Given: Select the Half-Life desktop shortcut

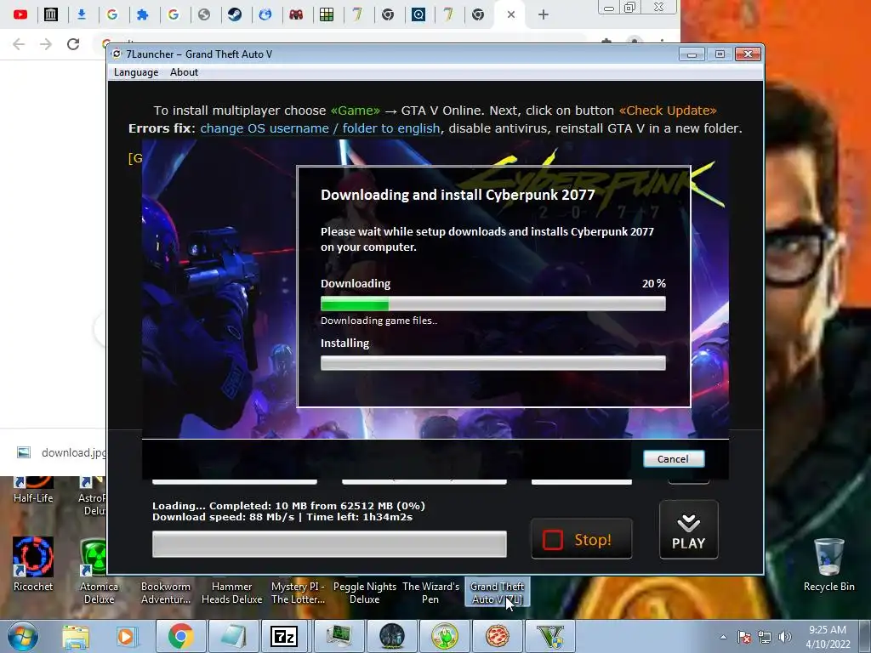Looking at the screenshot, I should point(33,490).
